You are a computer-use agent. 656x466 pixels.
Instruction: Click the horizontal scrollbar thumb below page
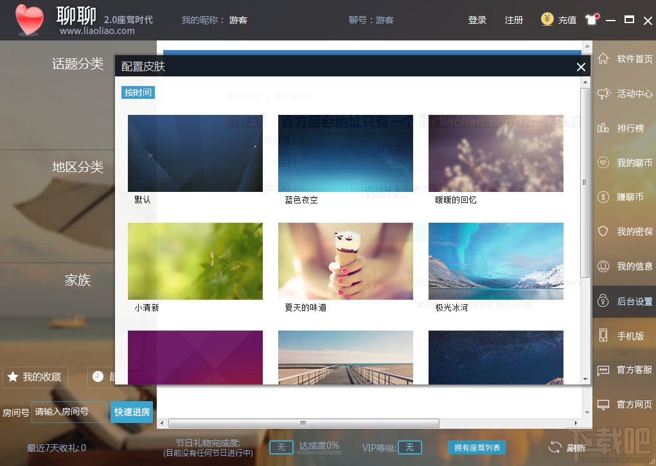click(x=304, y=423)
